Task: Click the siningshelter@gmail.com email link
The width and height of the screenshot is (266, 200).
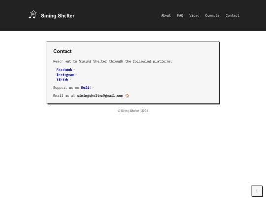Action: [x=100, y=96]
